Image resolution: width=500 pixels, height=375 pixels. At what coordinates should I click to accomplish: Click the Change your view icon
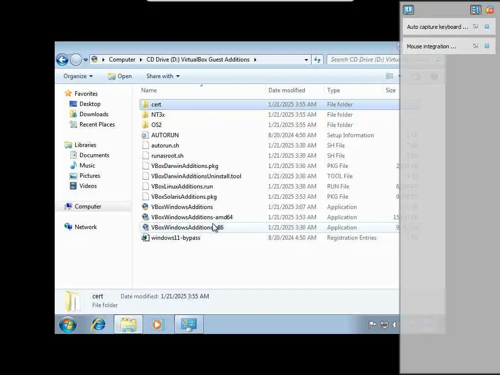[389, 76]
